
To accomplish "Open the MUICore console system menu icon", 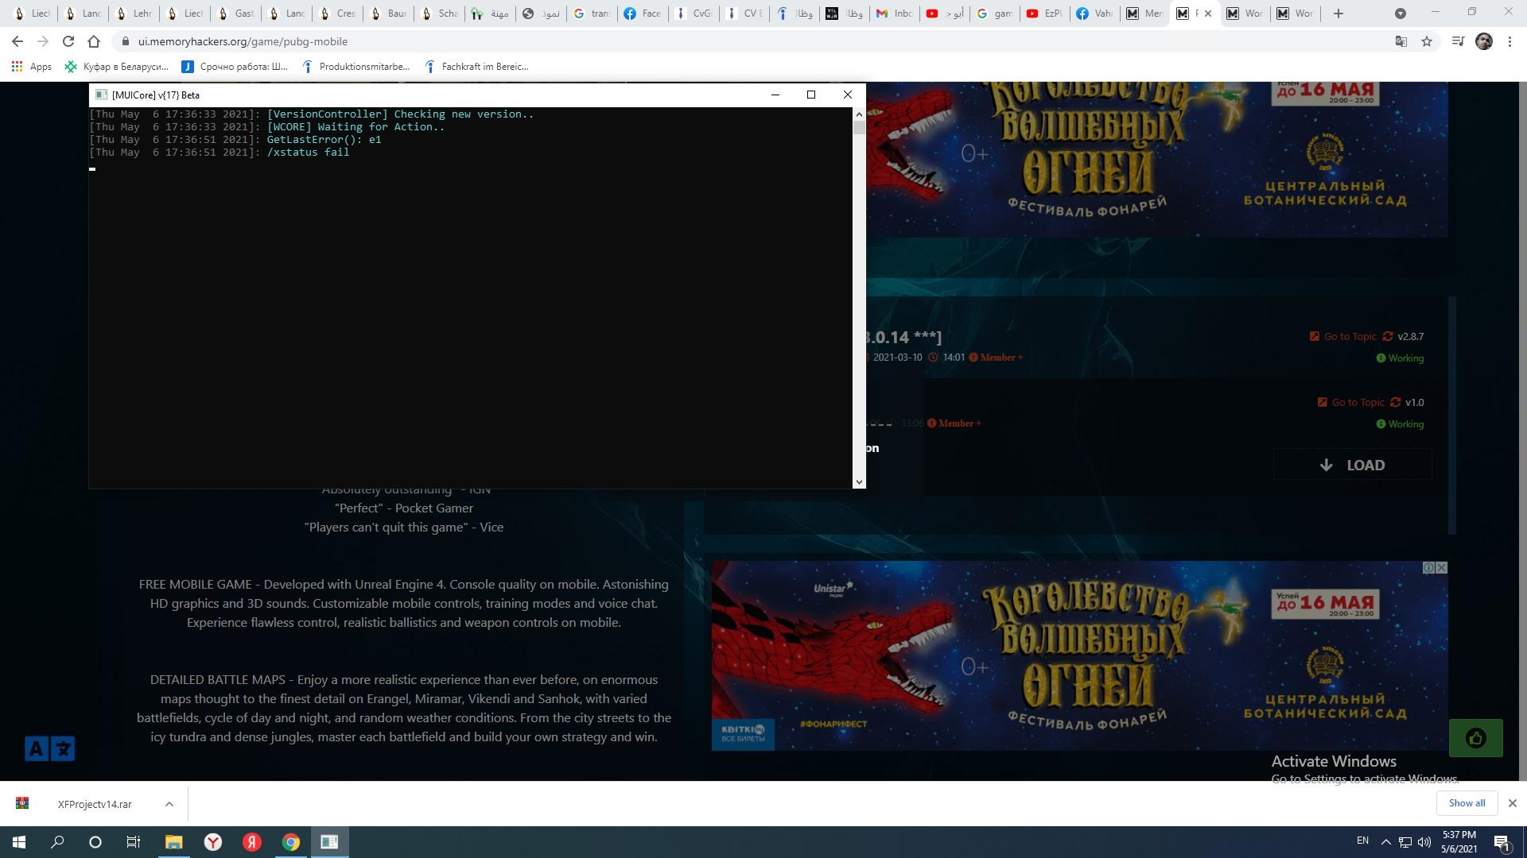I will coord(101,95).
